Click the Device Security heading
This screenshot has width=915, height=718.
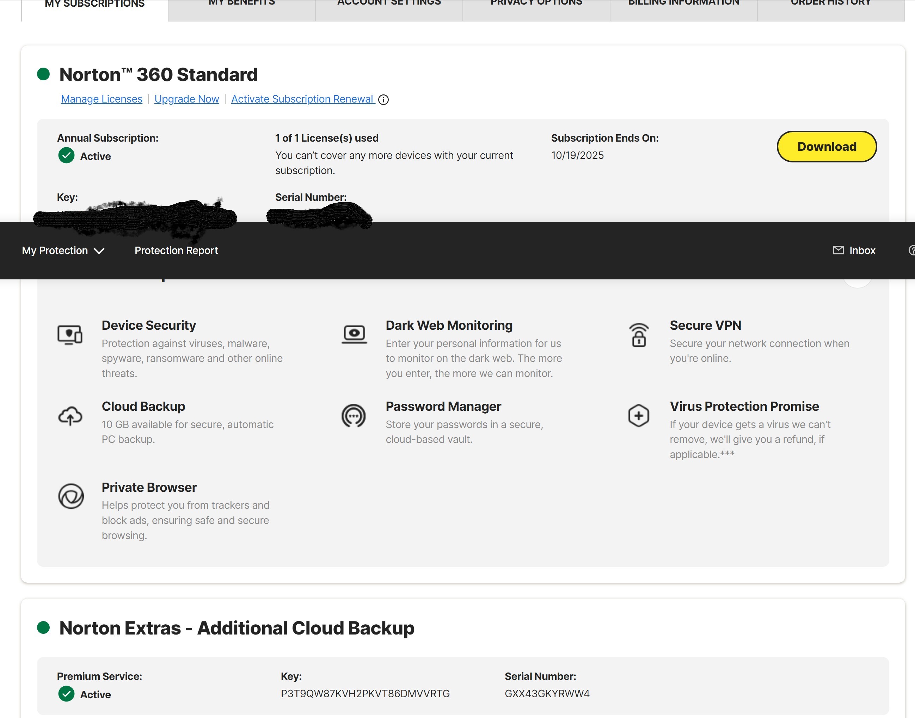click(x=149, y=326)
